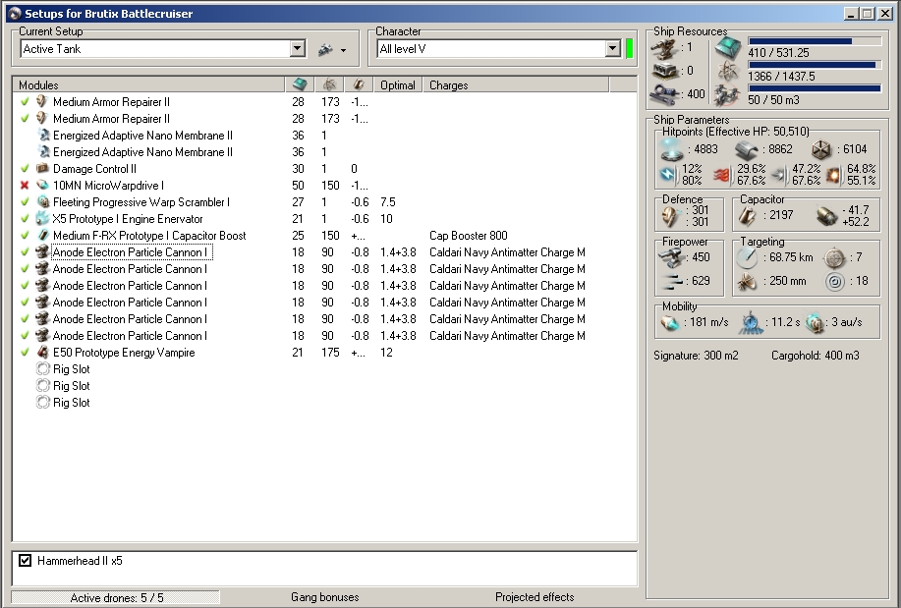Toggle the Fleeting Progressive Warp Scrambler I checkmark
This screenshot has width=901, height=608.
25,201
